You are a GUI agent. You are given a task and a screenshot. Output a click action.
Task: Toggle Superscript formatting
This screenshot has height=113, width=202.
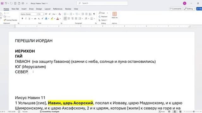[42, 19]
